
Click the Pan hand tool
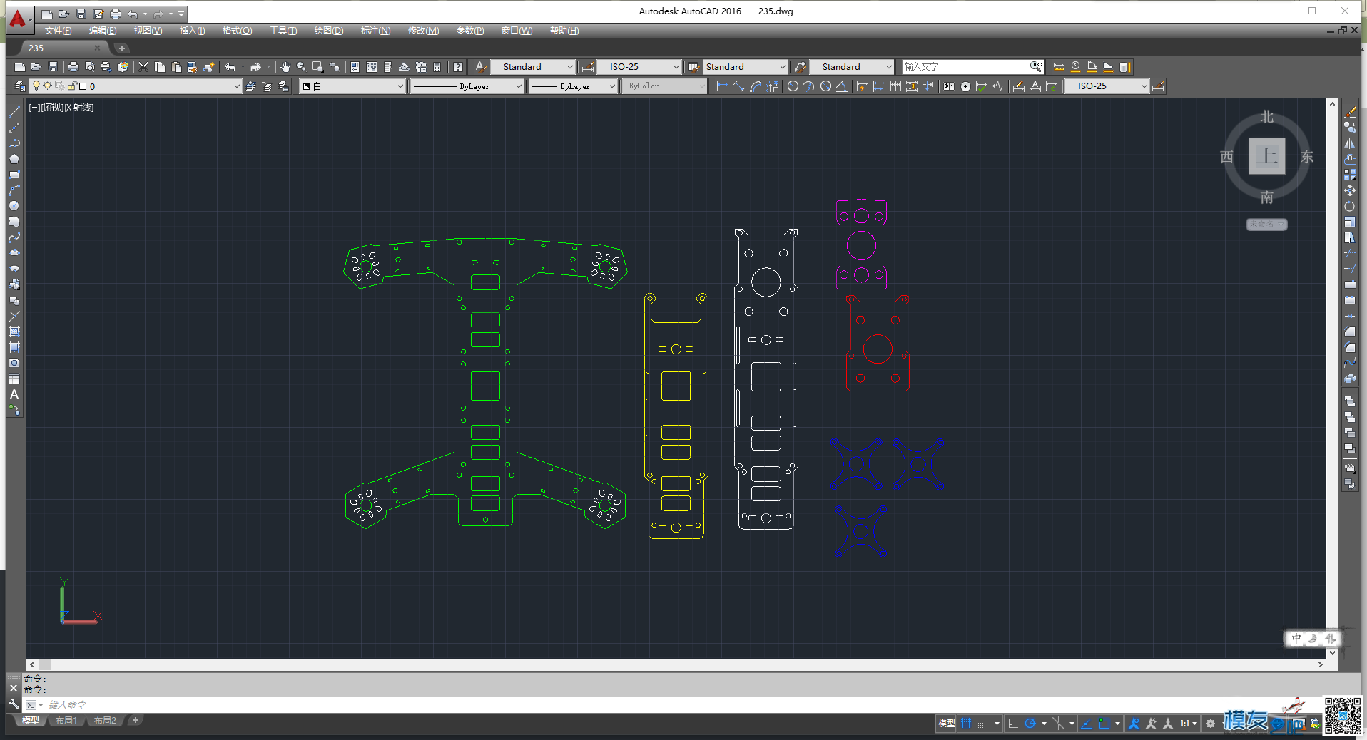(285, 67)
